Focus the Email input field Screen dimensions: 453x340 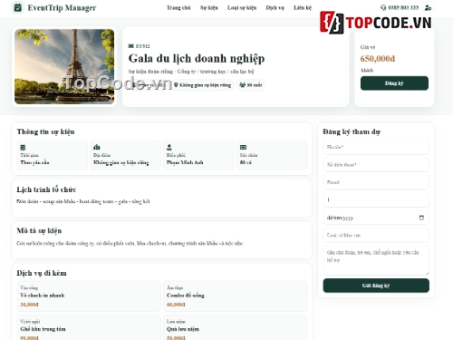376,182
